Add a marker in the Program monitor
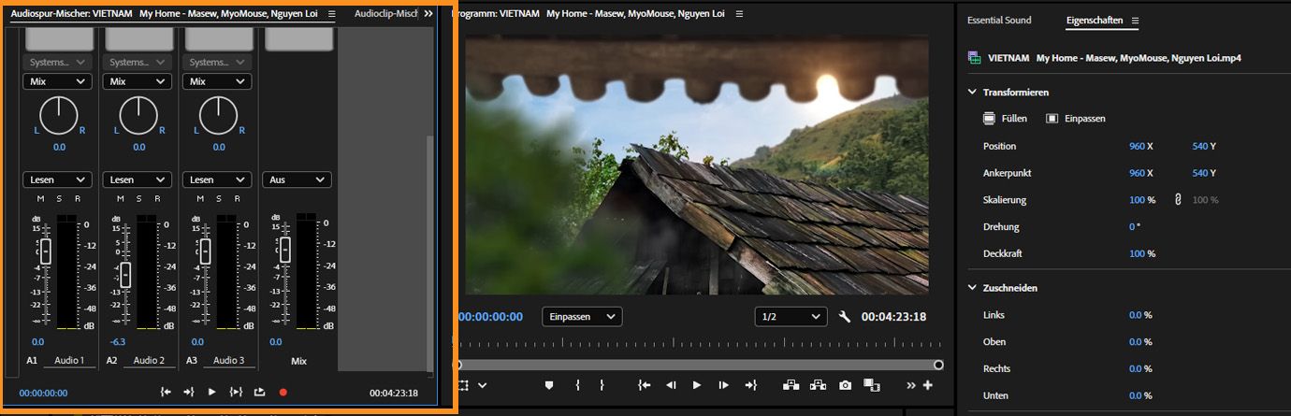 549,385
